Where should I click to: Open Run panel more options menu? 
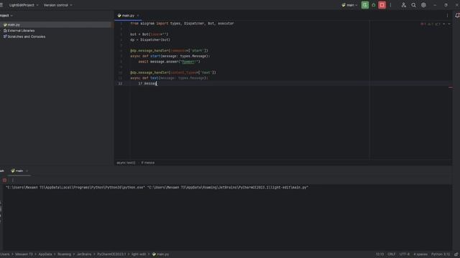tap(13, 180)
